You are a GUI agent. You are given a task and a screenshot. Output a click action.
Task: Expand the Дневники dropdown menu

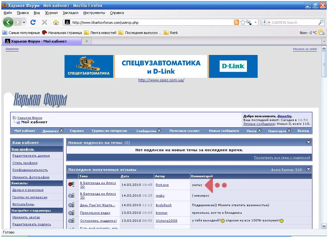62,131
